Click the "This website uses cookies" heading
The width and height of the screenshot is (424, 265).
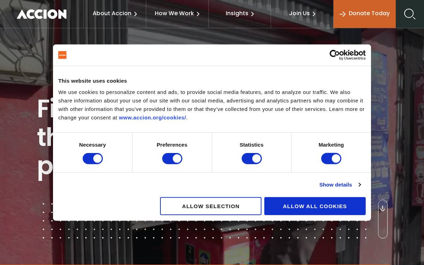[x=93, y=81]
